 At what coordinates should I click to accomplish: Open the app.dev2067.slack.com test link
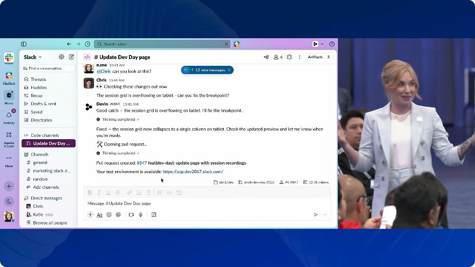pos(193,172)
